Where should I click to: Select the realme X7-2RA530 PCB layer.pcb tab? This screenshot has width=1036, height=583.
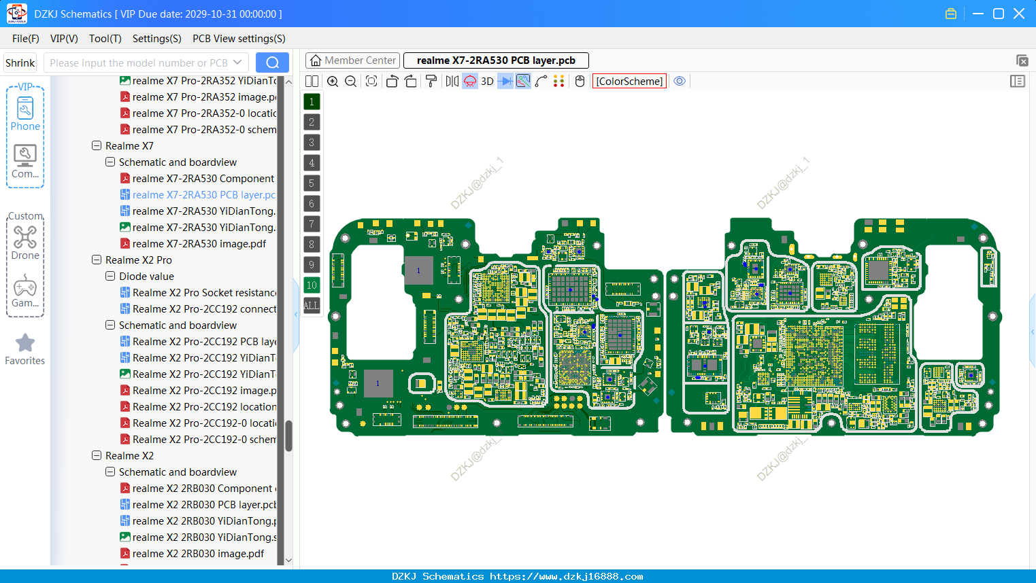coord(496,60)
